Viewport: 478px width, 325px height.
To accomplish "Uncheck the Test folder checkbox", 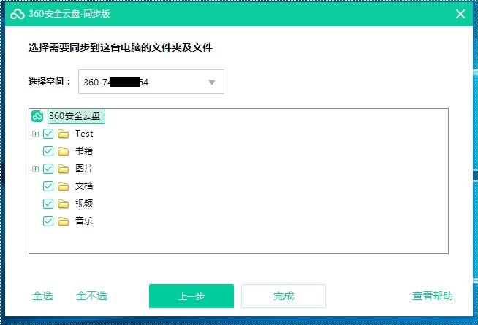I will (48, 134).
